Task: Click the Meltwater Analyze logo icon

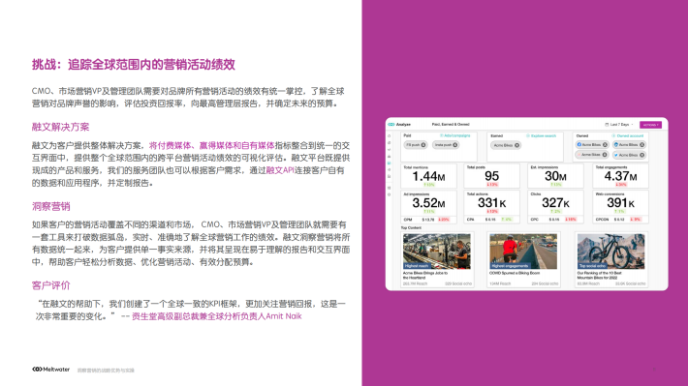Action: click(391, 125)
